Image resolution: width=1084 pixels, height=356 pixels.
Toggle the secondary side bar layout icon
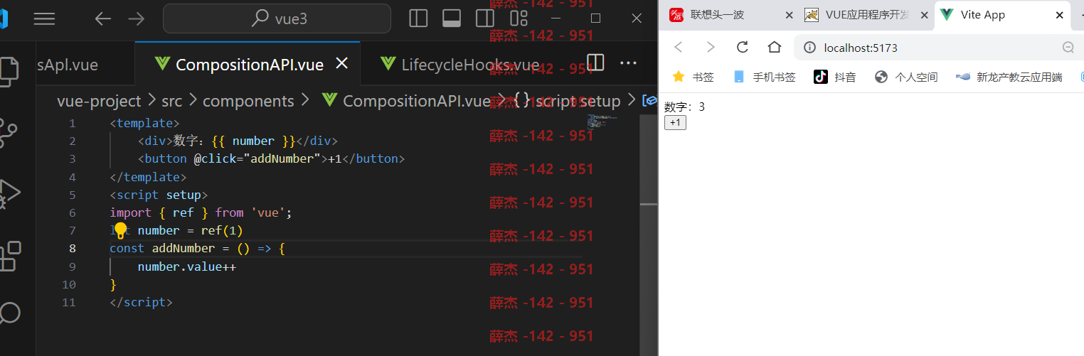coord(485,18)
